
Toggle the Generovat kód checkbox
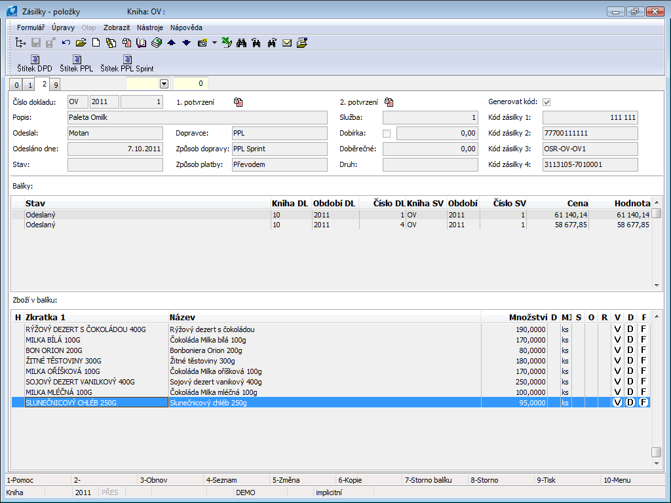[546, 102]
